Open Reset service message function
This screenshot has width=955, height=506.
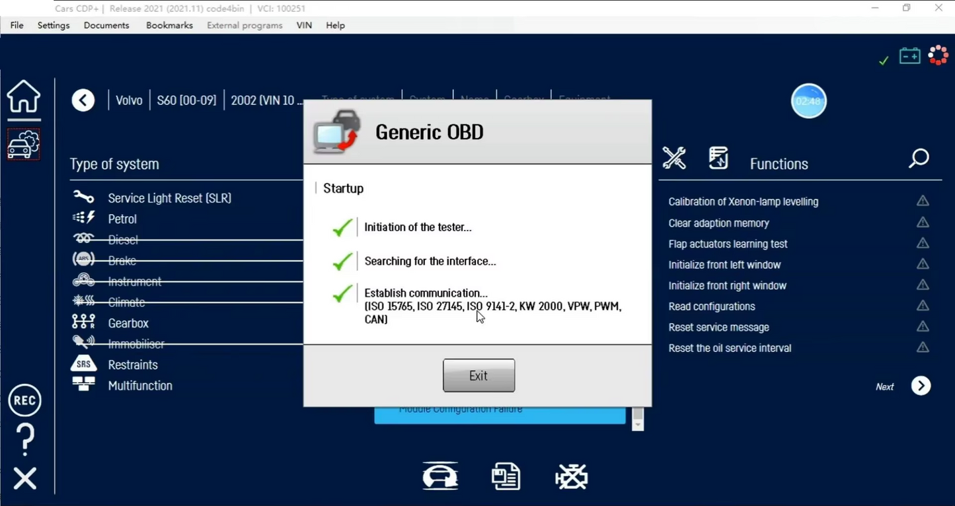pos(719,327)
